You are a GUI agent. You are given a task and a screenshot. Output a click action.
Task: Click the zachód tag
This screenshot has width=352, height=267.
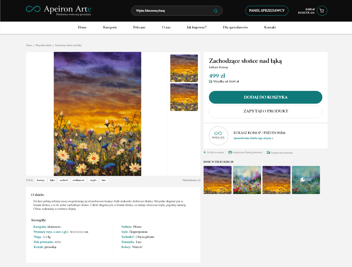point(64,180)
